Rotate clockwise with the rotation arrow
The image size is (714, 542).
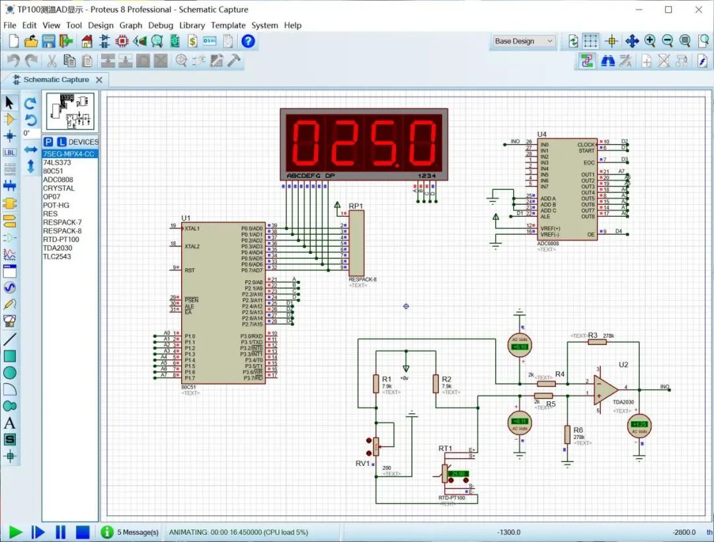30,104
